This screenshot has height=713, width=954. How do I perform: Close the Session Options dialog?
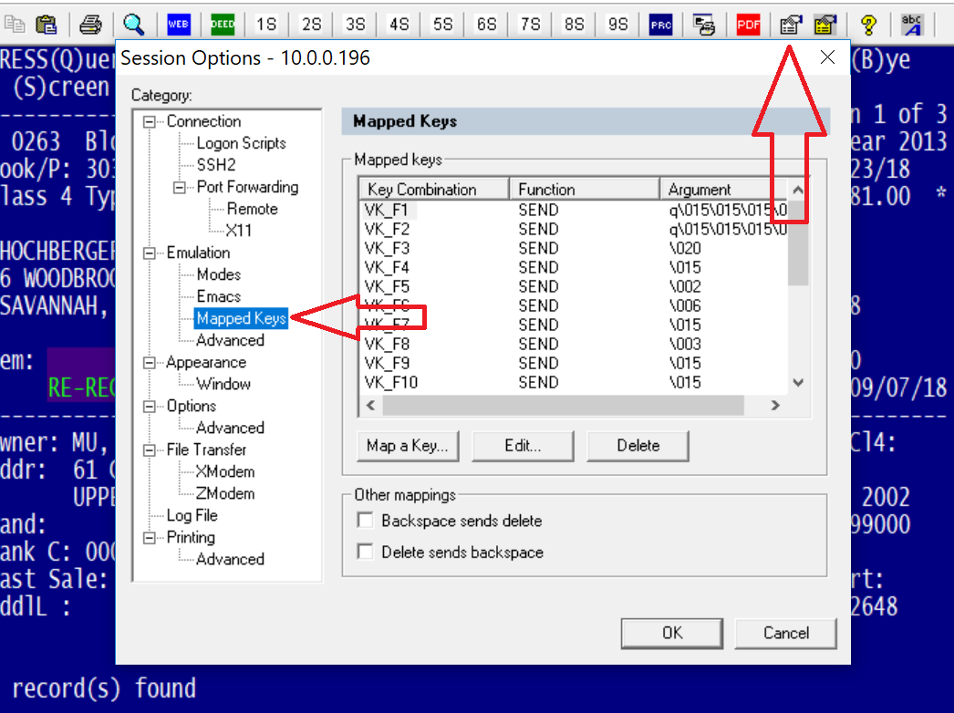click(x=827, y=57)
